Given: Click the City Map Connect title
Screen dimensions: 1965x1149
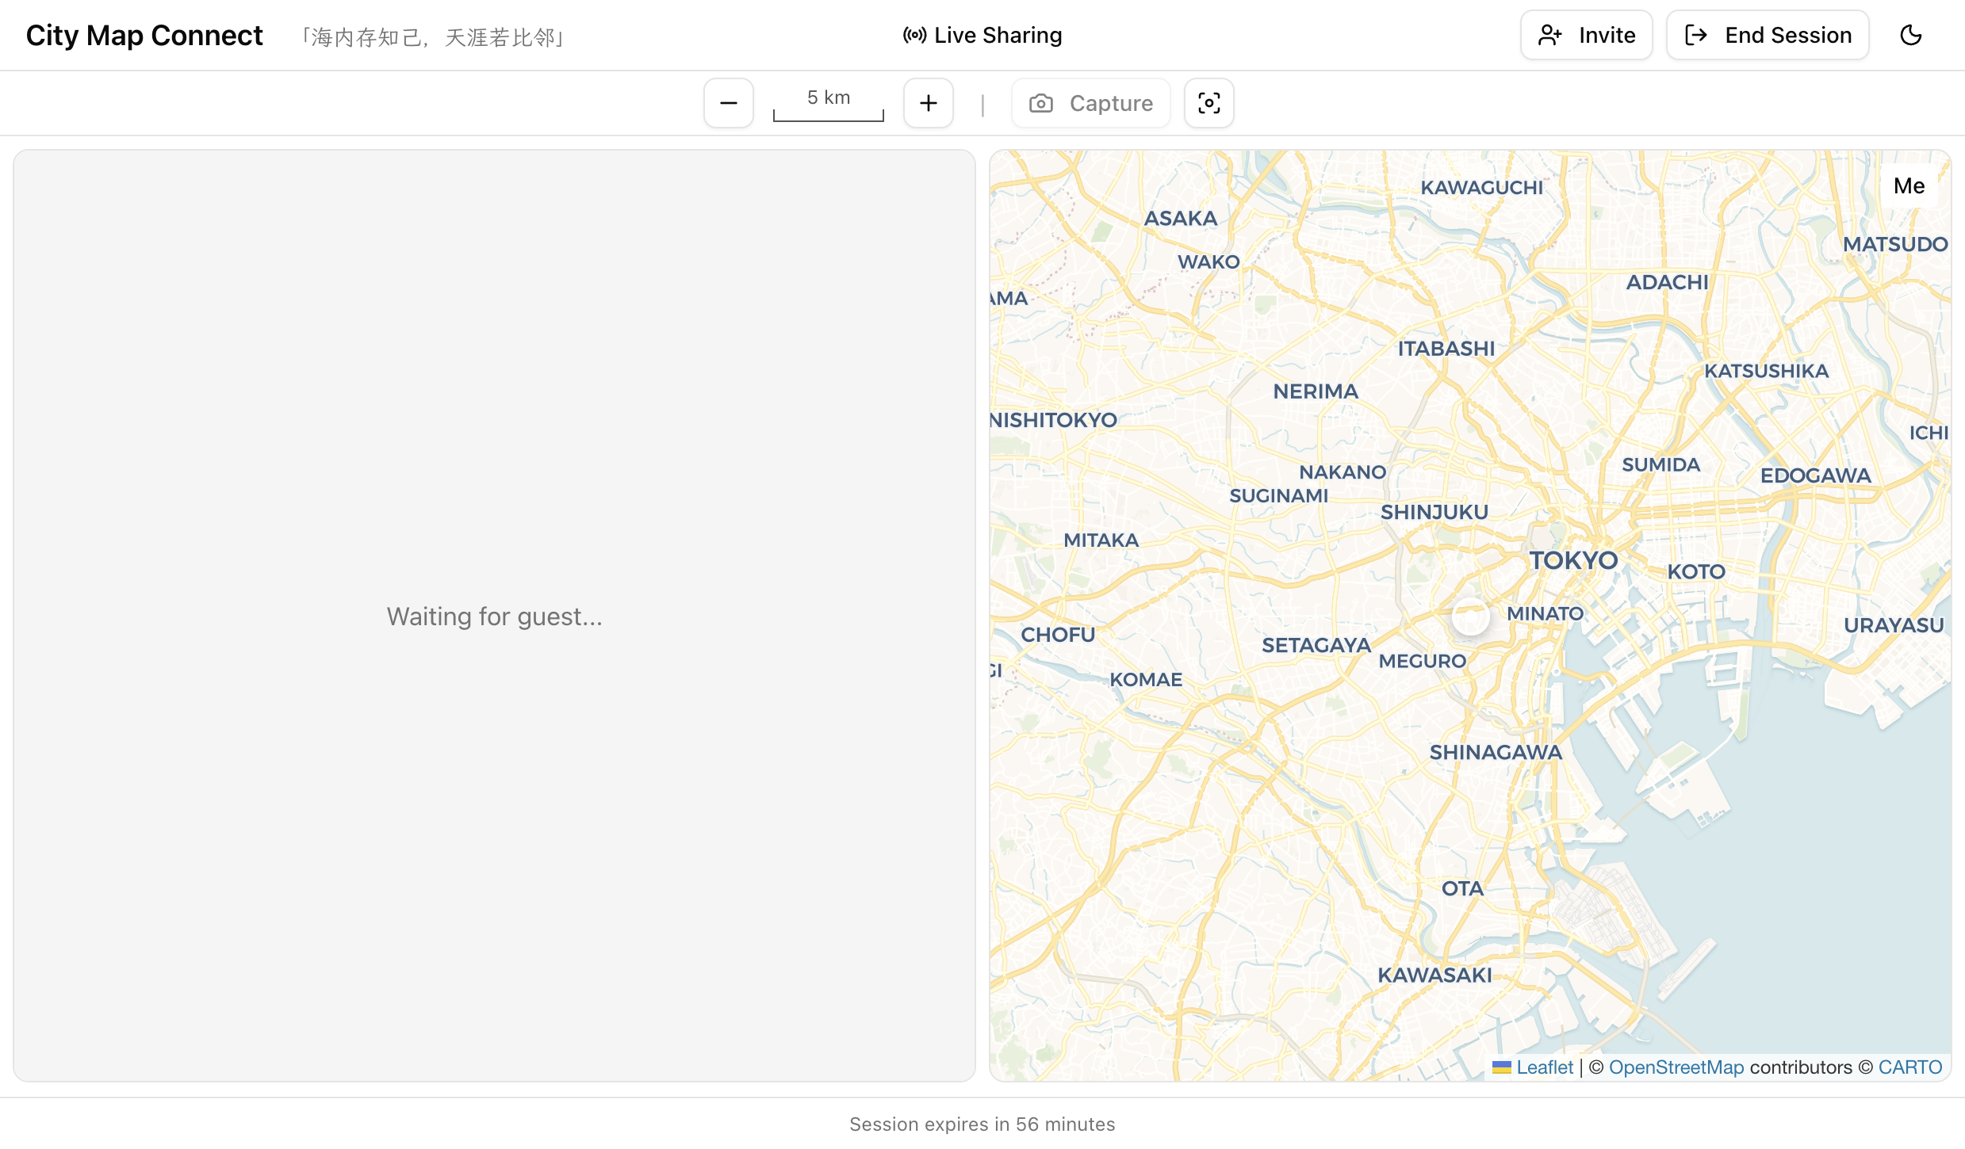Looking at the screenshot, I should pyautogui.click(x=144, y=35).
